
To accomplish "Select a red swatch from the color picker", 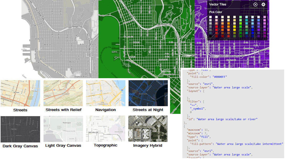I will click(216, 26).
